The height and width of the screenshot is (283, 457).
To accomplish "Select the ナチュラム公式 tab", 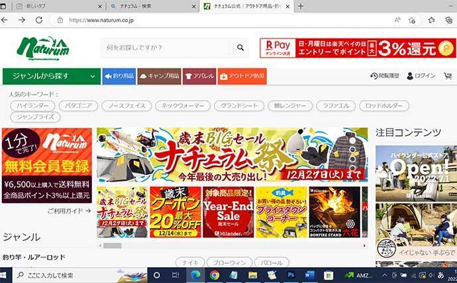I will click(x=246, y=6).
